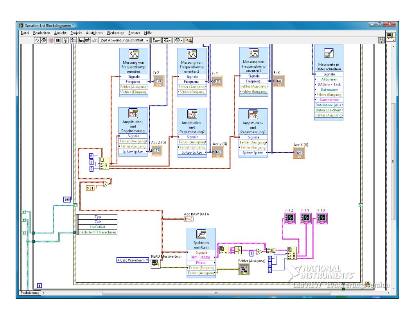Click the Evaluierung status bar label
The image size is (413, 319).
(30, 293)
